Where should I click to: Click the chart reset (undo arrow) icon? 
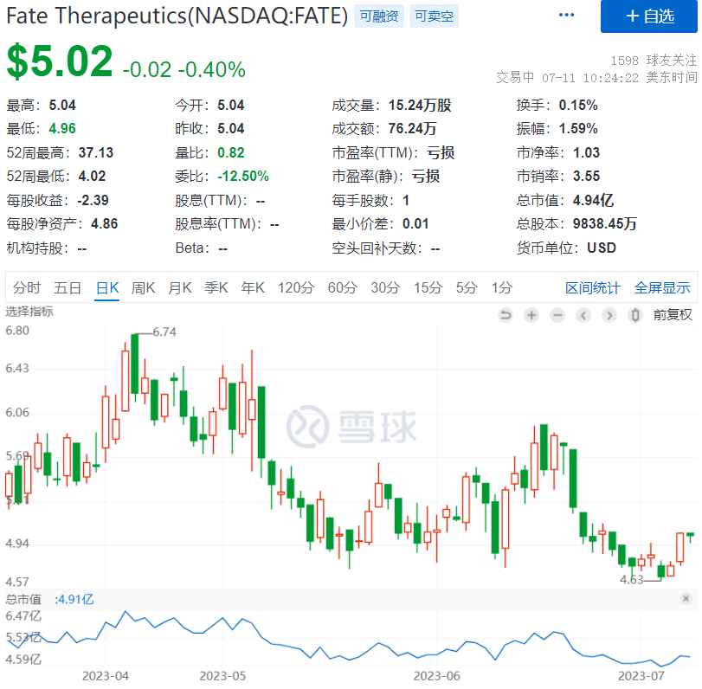(x=506, y=315)
